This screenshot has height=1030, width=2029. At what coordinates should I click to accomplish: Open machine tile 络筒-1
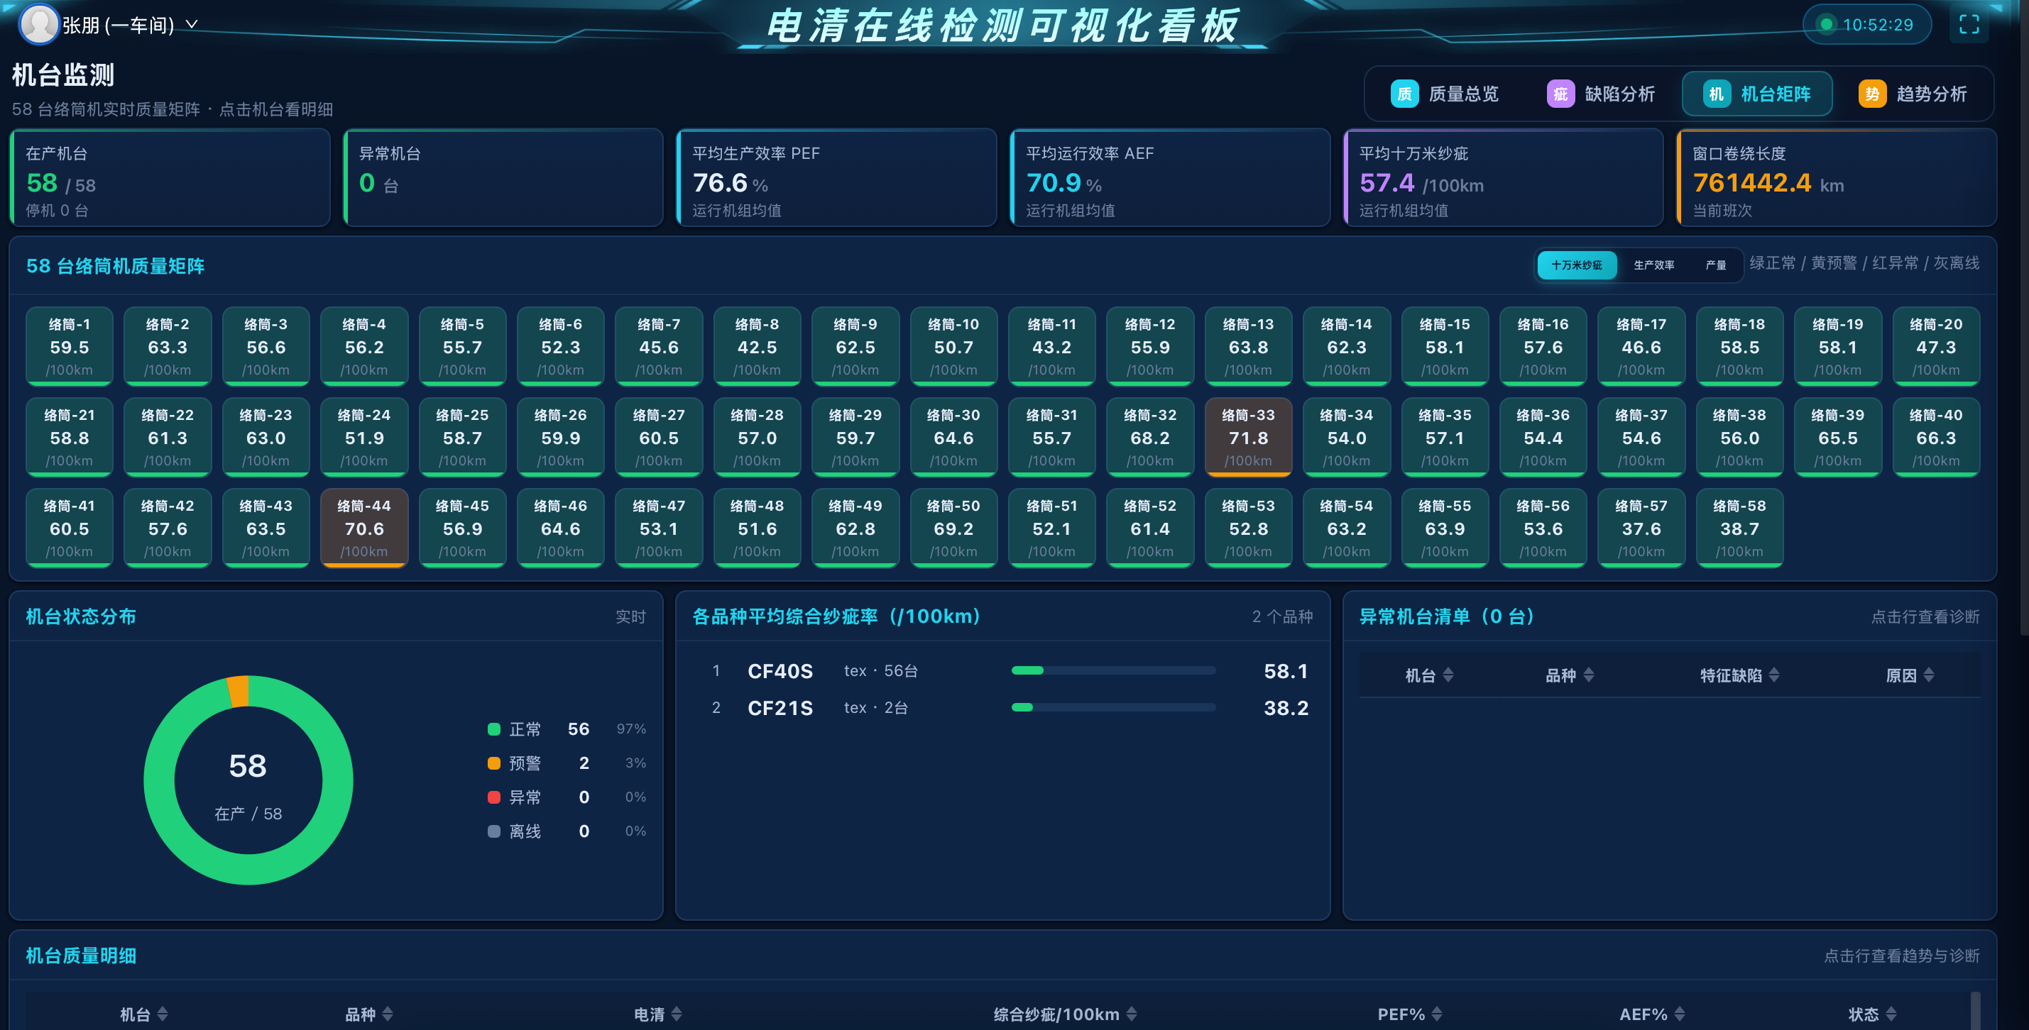click(70, 346)
